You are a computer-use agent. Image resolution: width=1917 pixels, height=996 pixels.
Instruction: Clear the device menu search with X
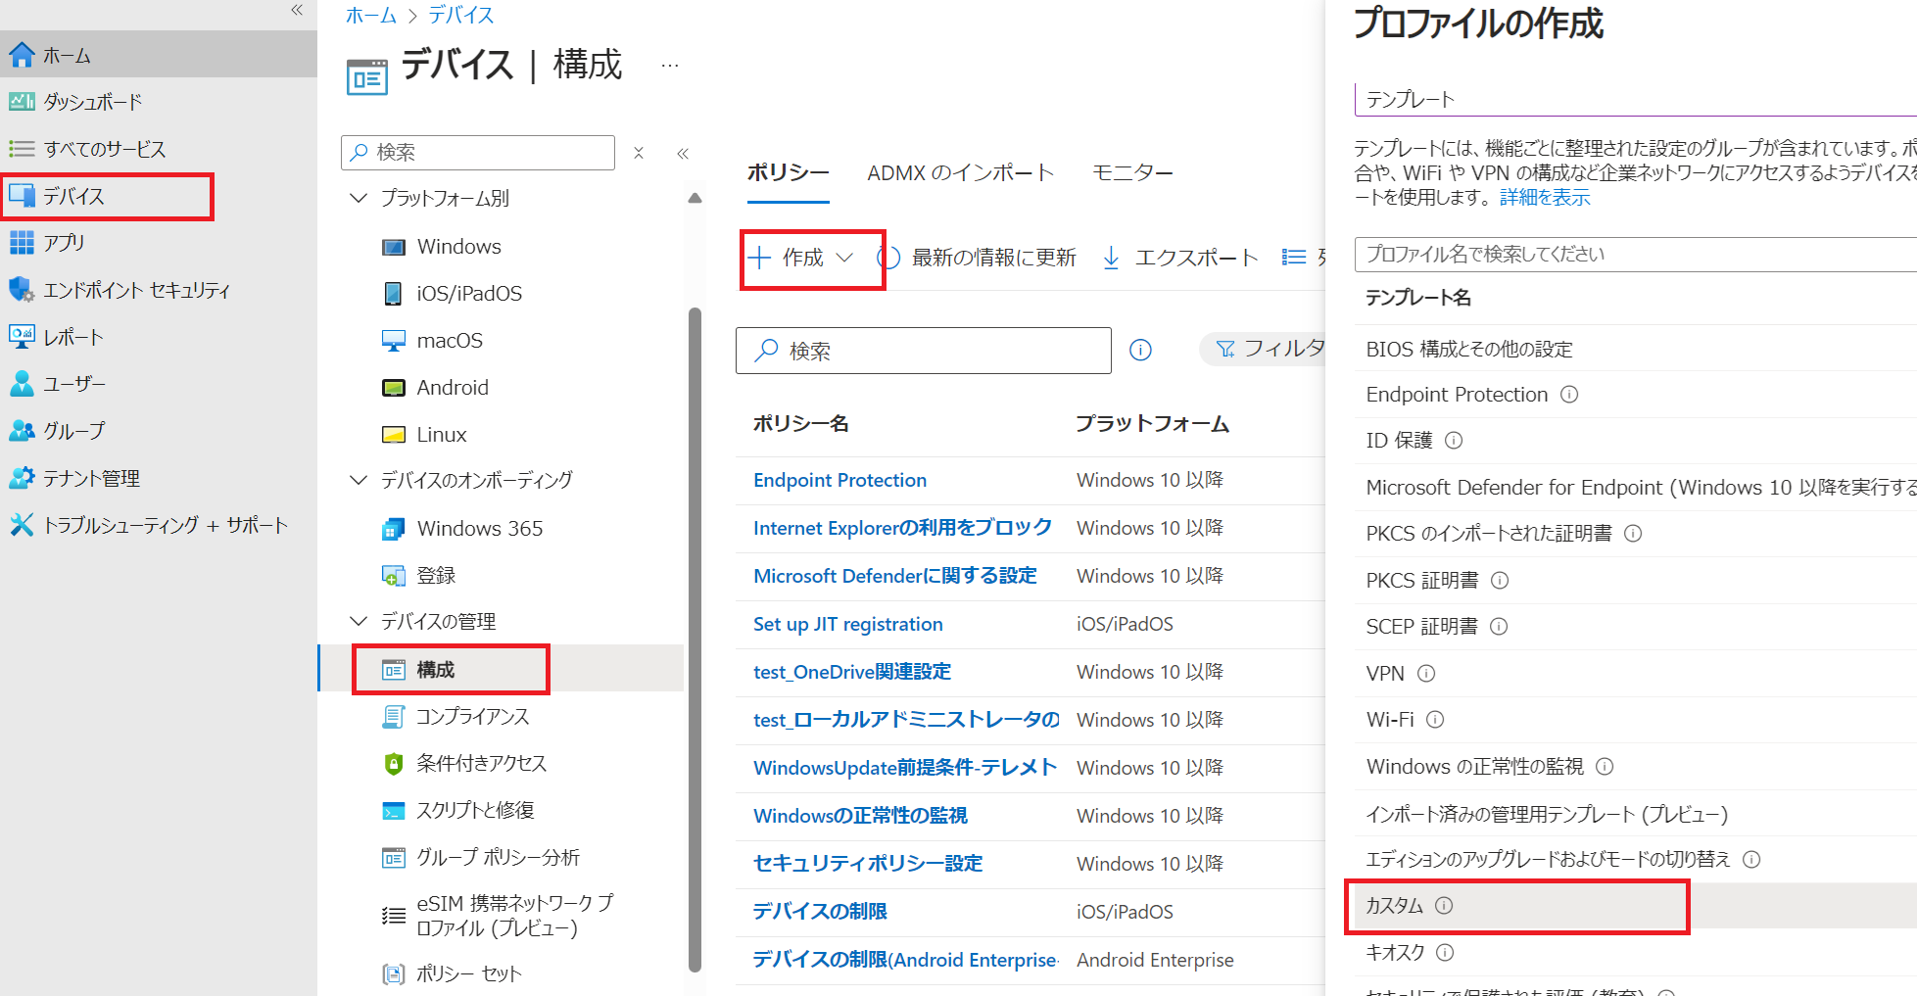coord(639,153)
